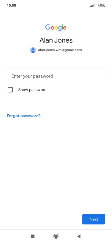Open the Forgot password? link
The width and height of the screenshot is (112, 243).
click(24, 116)
